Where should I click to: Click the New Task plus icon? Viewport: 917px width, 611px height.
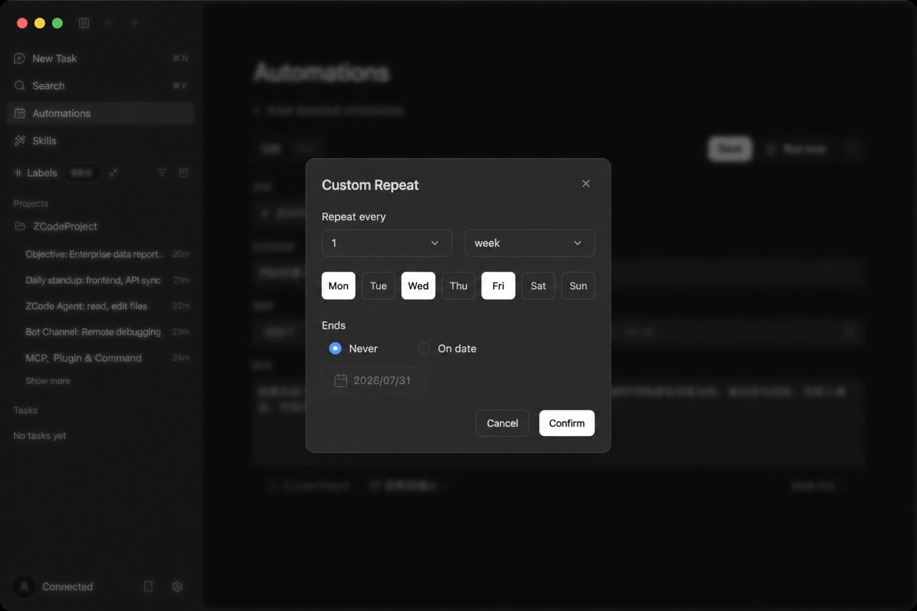[19, 58]
